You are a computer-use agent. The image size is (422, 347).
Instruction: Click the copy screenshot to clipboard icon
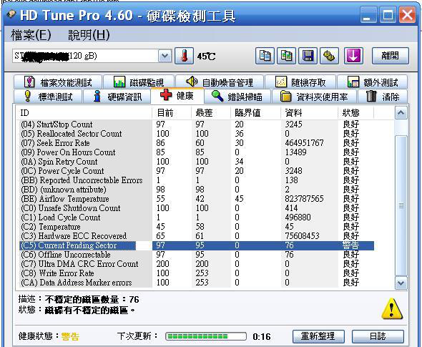click(x=286, y=56)
